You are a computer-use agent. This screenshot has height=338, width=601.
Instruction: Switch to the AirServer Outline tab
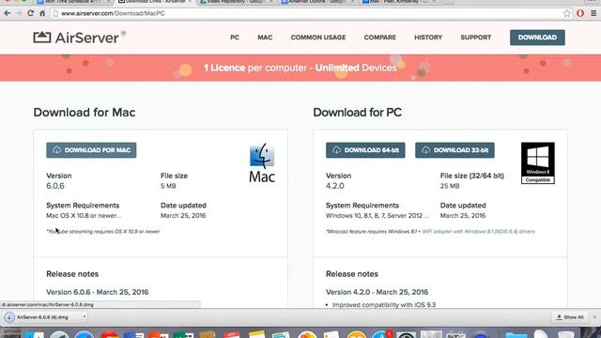click(317, 2)
